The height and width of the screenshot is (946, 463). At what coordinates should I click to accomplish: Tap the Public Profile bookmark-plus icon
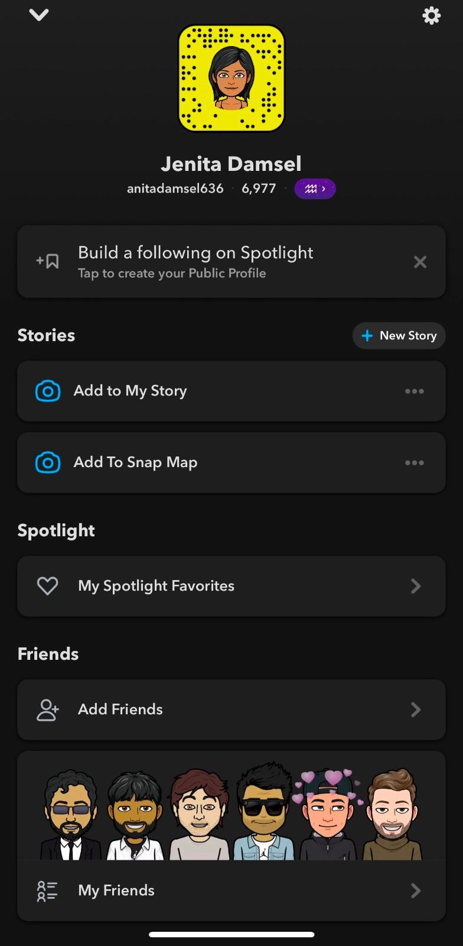click(48, 261)
